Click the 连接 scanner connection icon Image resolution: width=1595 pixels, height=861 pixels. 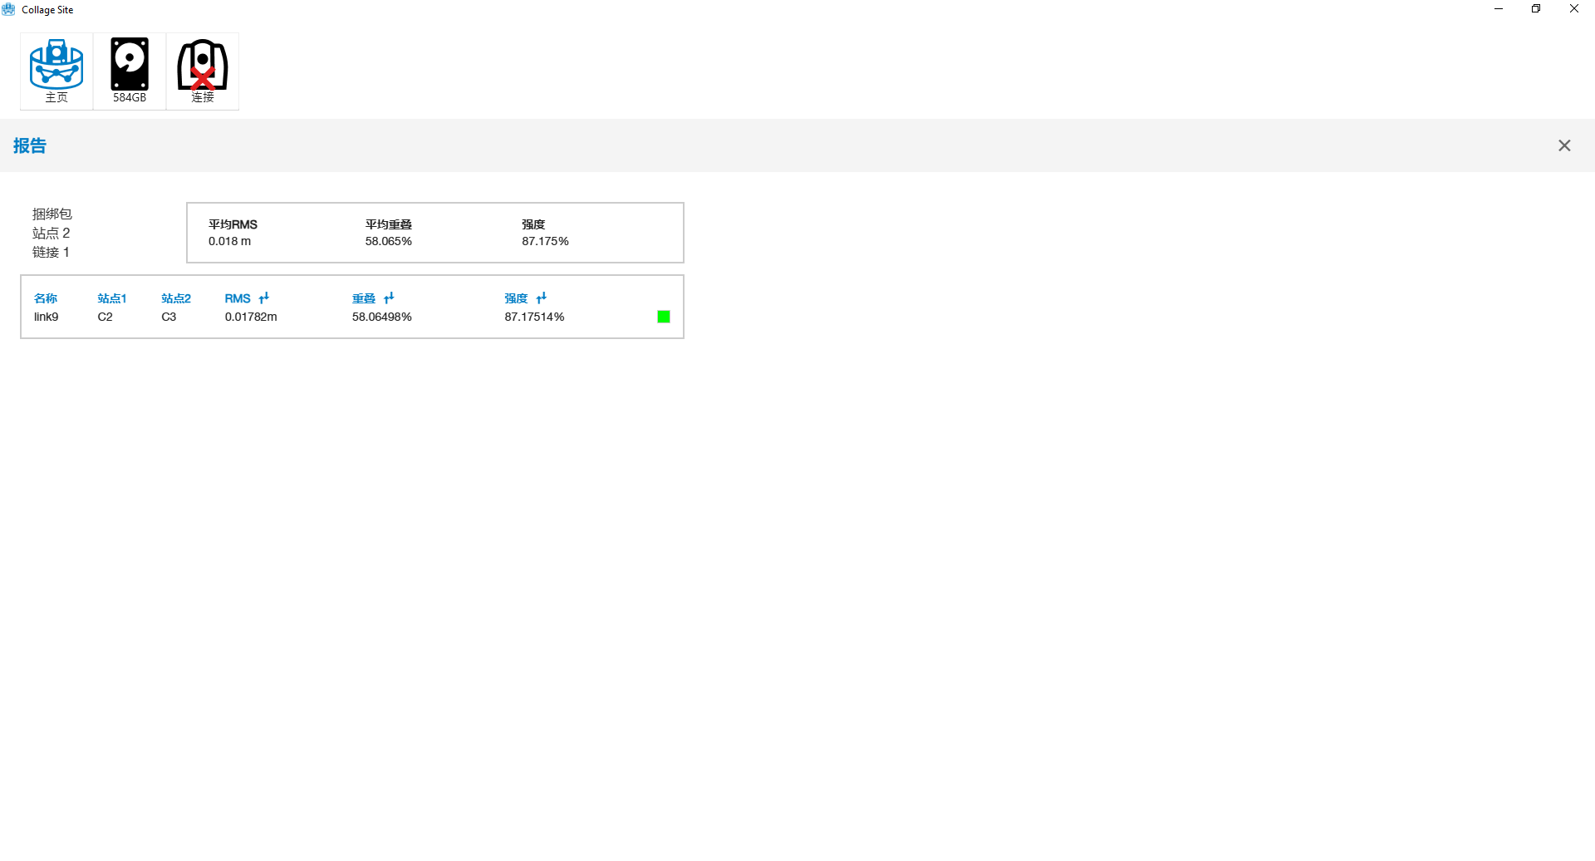click(203, 71)
